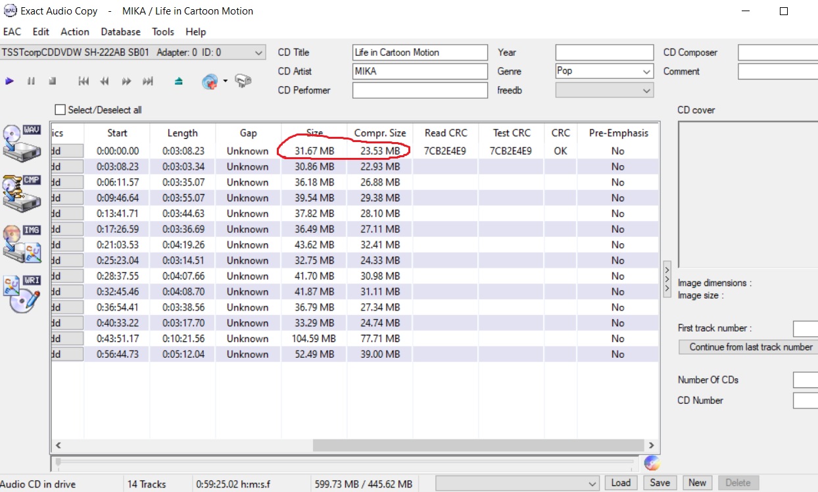This screenshot has height=492, width=818.
Task: Click the Start column header
Action: (x=117, y=133)
